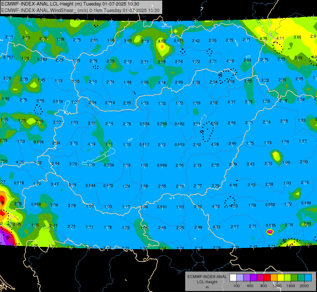The image size is (317, 292).
Task: Click the wind shear value 4.86
Action: [233, 185]
